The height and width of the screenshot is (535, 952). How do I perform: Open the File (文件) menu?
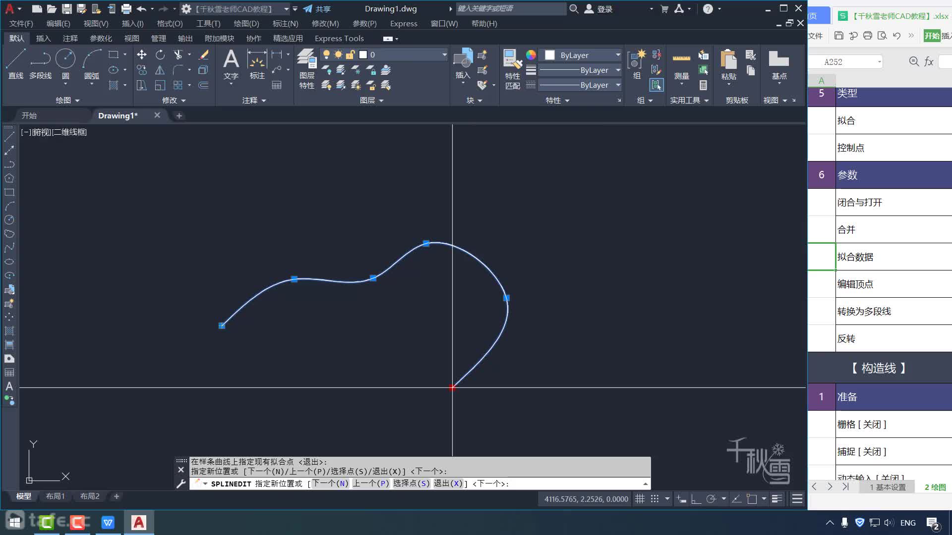[21, 23]
